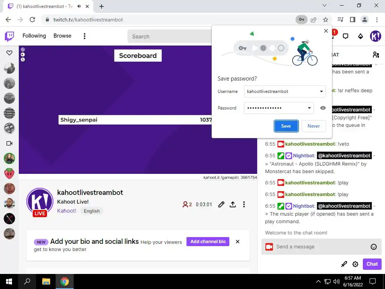
Task: Open the Chrome password key icon
Action: click(301, 20)
